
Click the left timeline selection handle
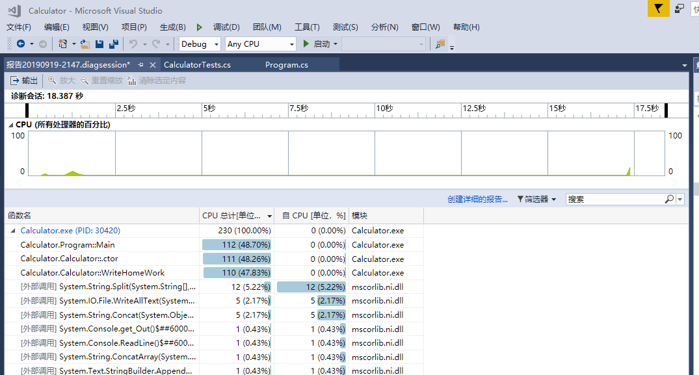(x=27, y=110)
